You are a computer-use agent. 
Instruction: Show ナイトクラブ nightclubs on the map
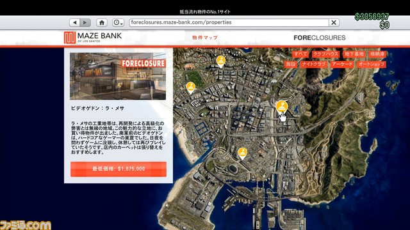pyautogui.click(x=313, y=64)
